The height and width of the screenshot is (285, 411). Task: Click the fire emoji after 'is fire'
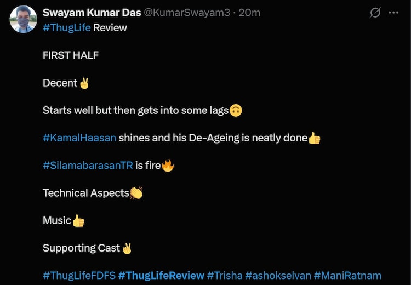168,165
